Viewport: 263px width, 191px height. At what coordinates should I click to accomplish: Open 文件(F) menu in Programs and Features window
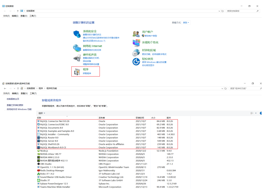click(6, 93)
